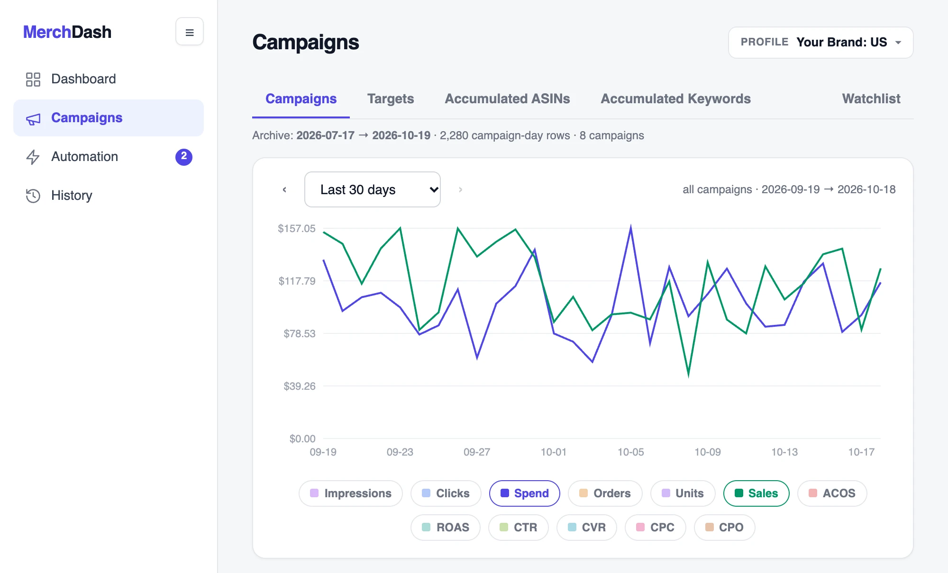Click the '09-27' x-axis date label
The image size is (948, 573).
point(477,452)
